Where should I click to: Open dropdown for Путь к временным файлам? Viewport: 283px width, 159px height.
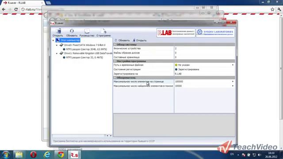233,65
